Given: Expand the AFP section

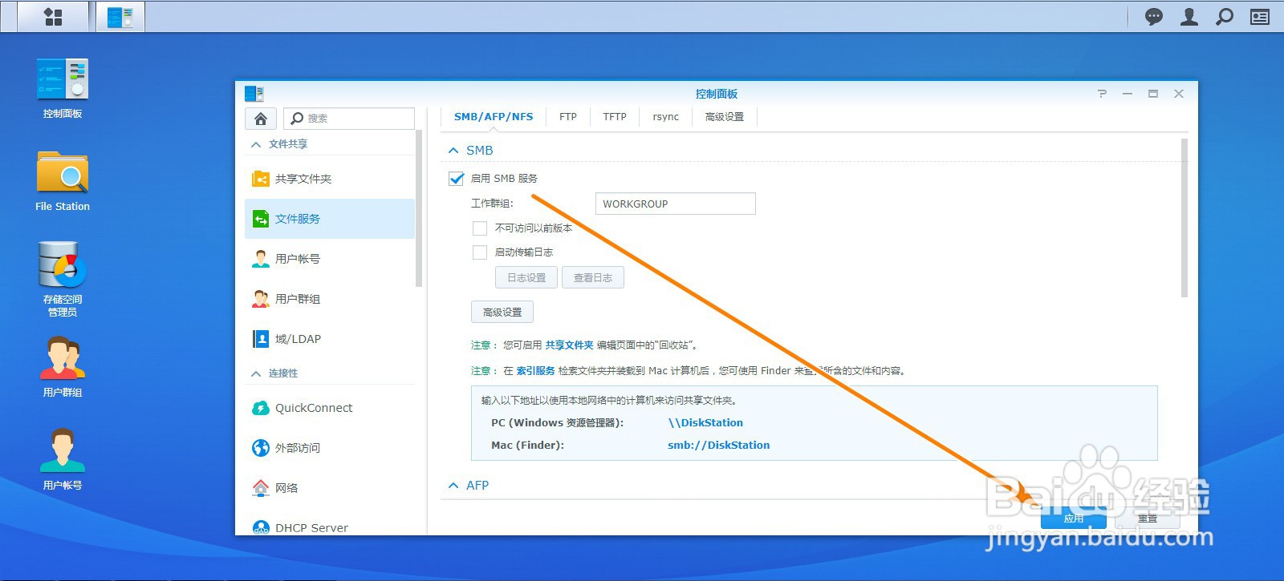Looking at the screenshot, I should coord(453,486).
